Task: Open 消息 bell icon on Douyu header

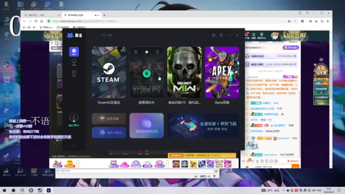Action: [254, 36]
